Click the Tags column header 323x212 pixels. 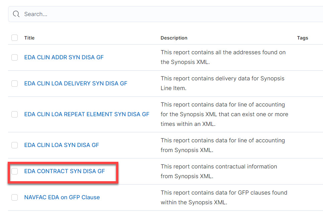click(x=303, y=38)
